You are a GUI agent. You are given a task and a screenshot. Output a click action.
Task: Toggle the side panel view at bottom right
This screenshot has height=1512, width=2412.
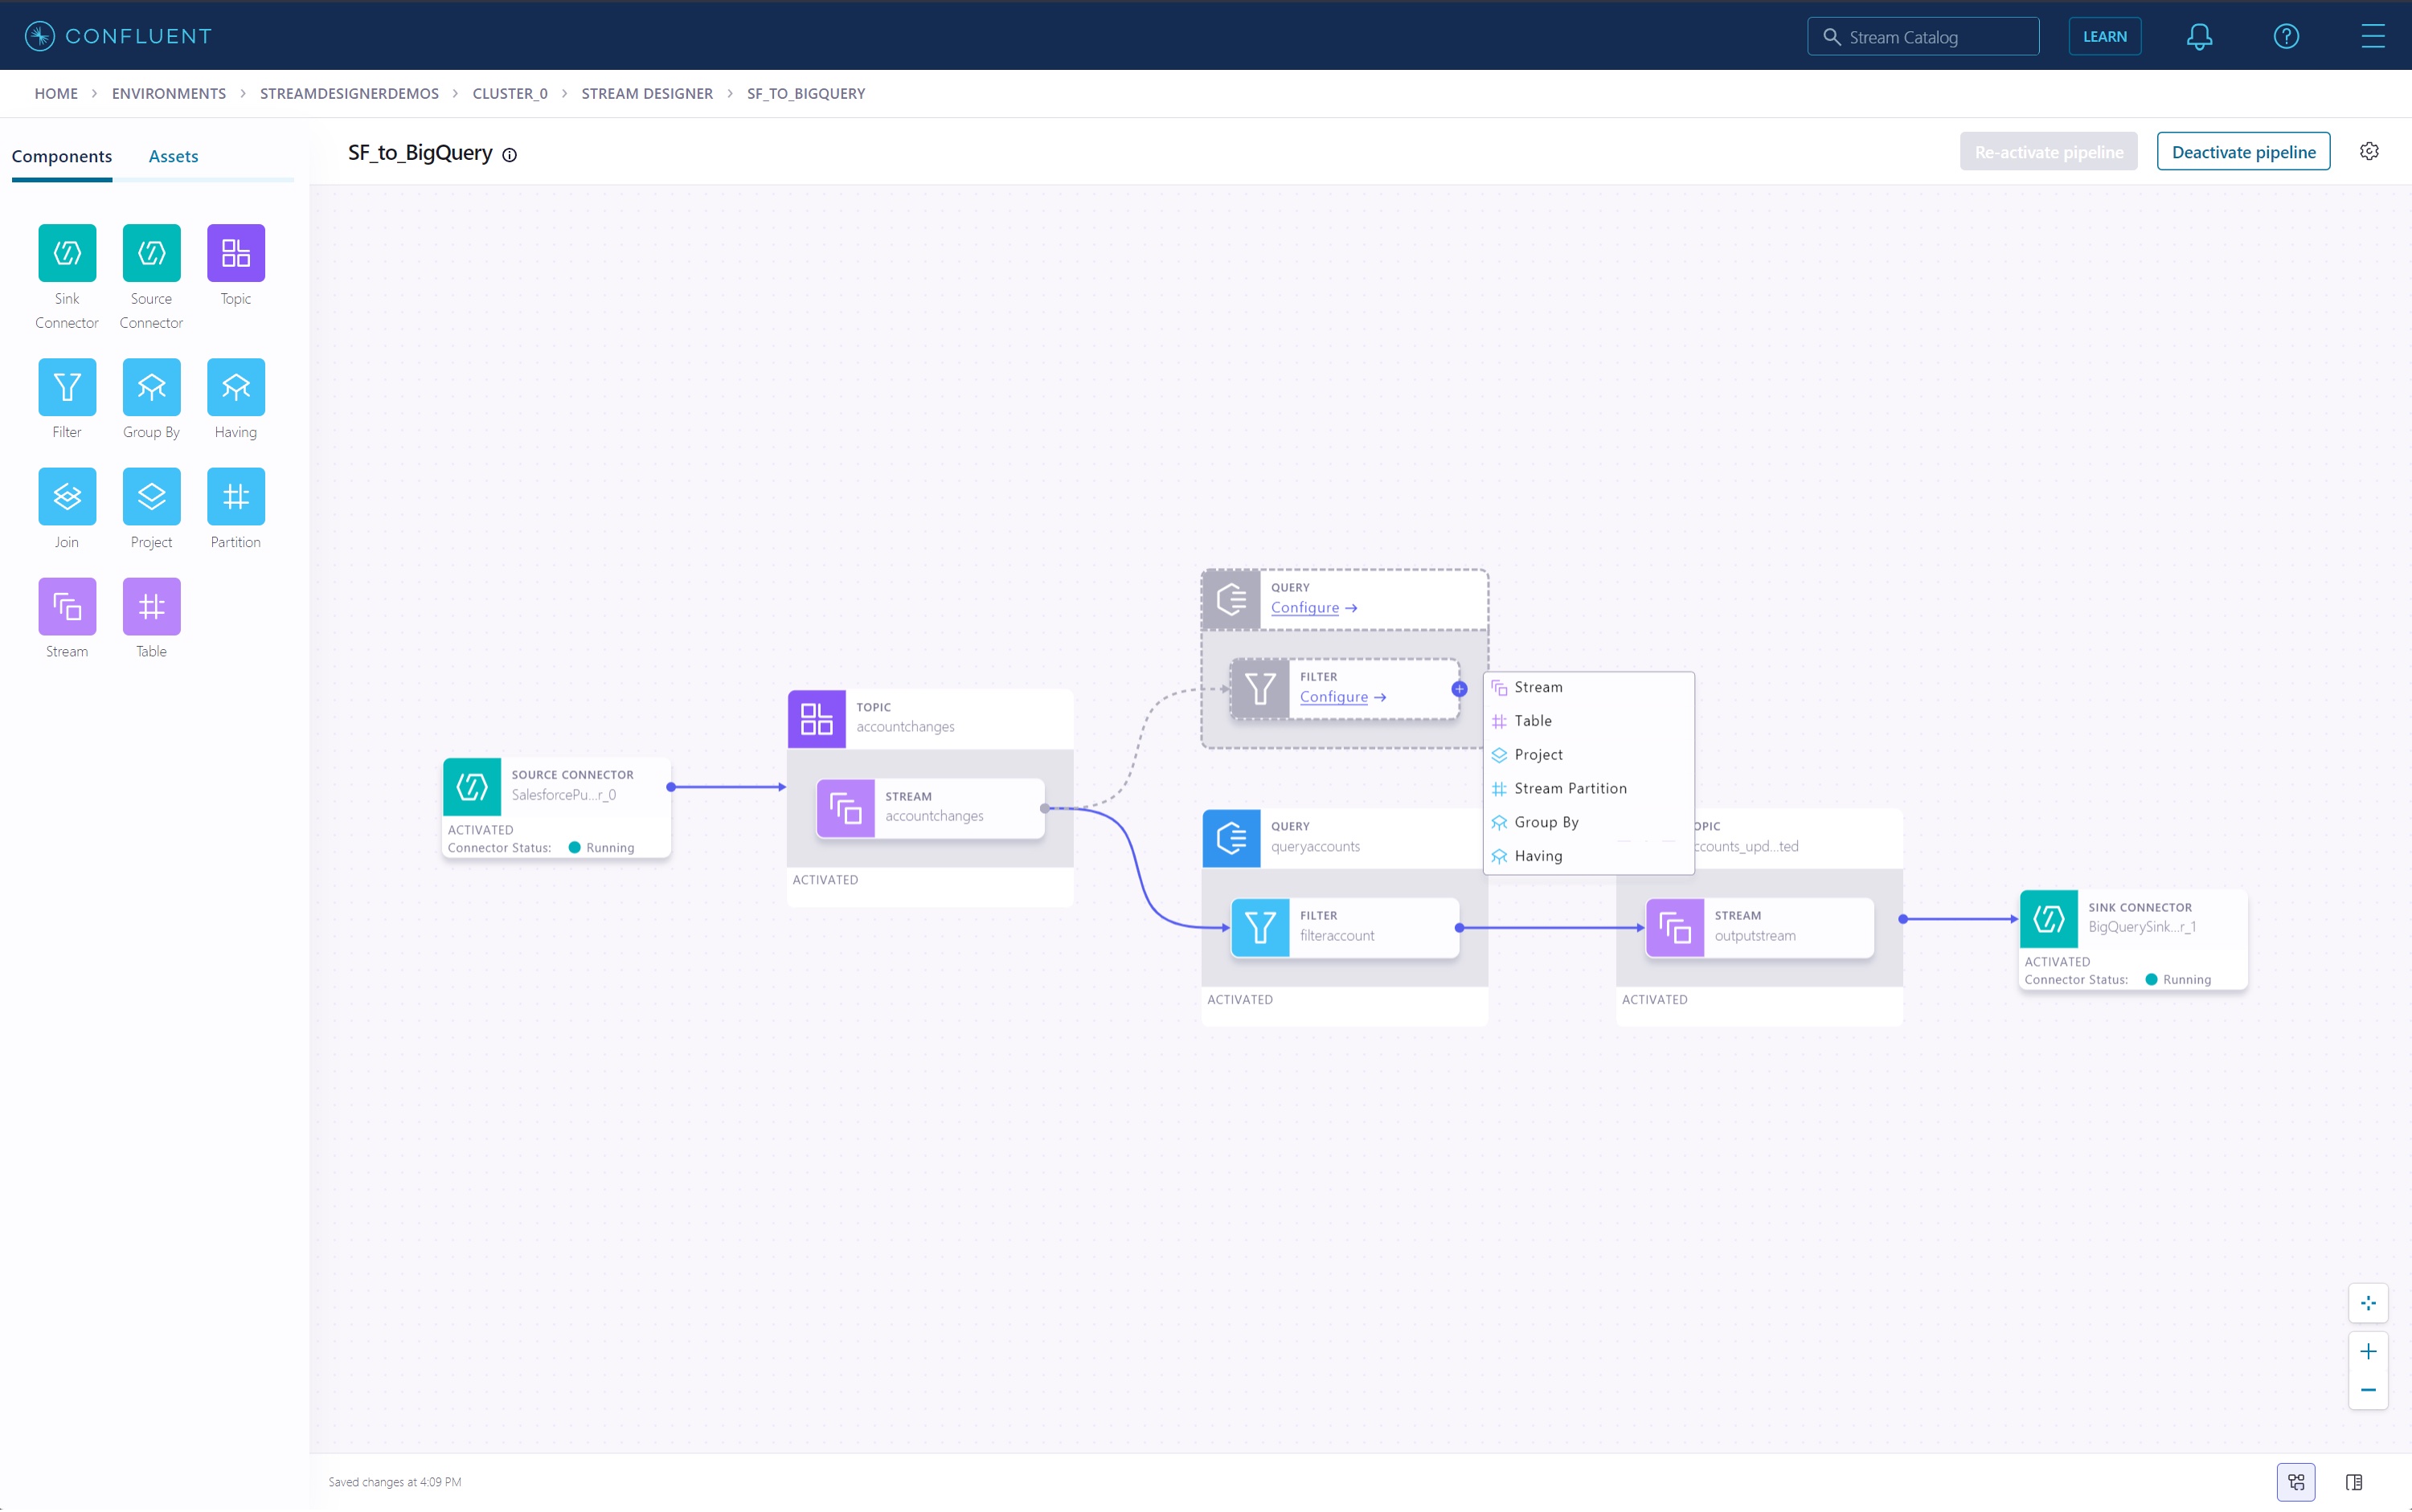tap(2353, 1482)
